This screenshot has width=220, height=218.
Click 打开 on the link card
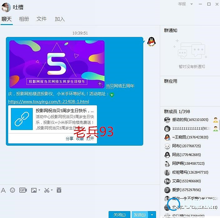pos(90,138)
